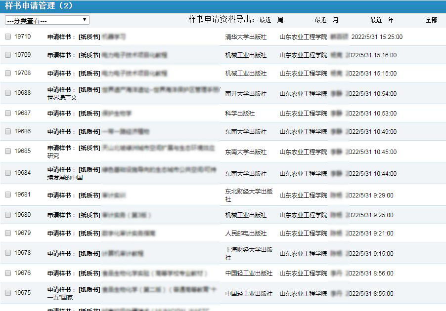The width and height of the screenshot is (446, 311).
Task: Select the checkbox next to 19708
Action: click(x=8, y=73)
